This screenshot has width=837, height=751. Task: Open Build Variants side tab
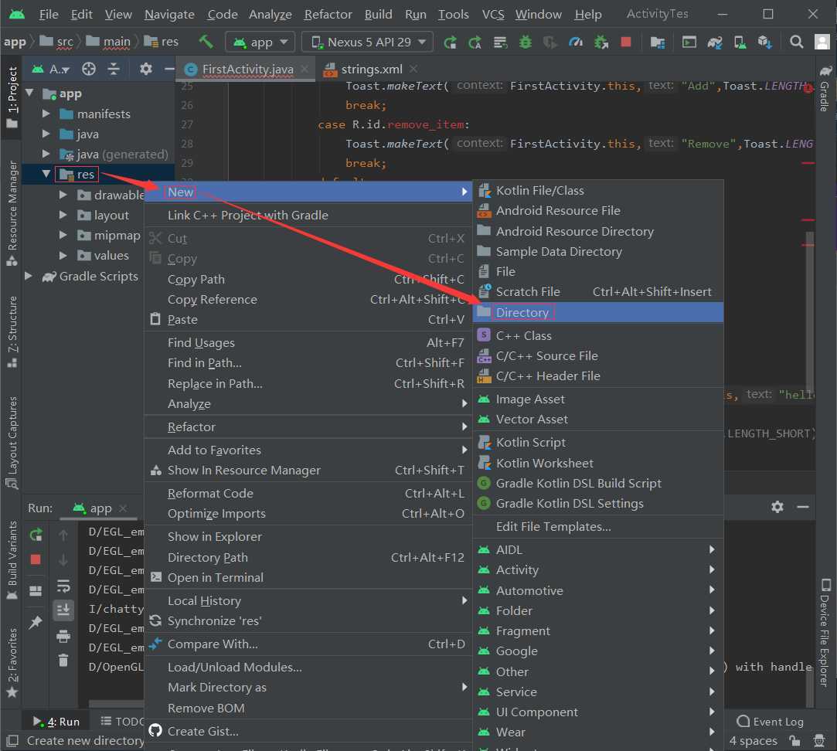(12, 559)
